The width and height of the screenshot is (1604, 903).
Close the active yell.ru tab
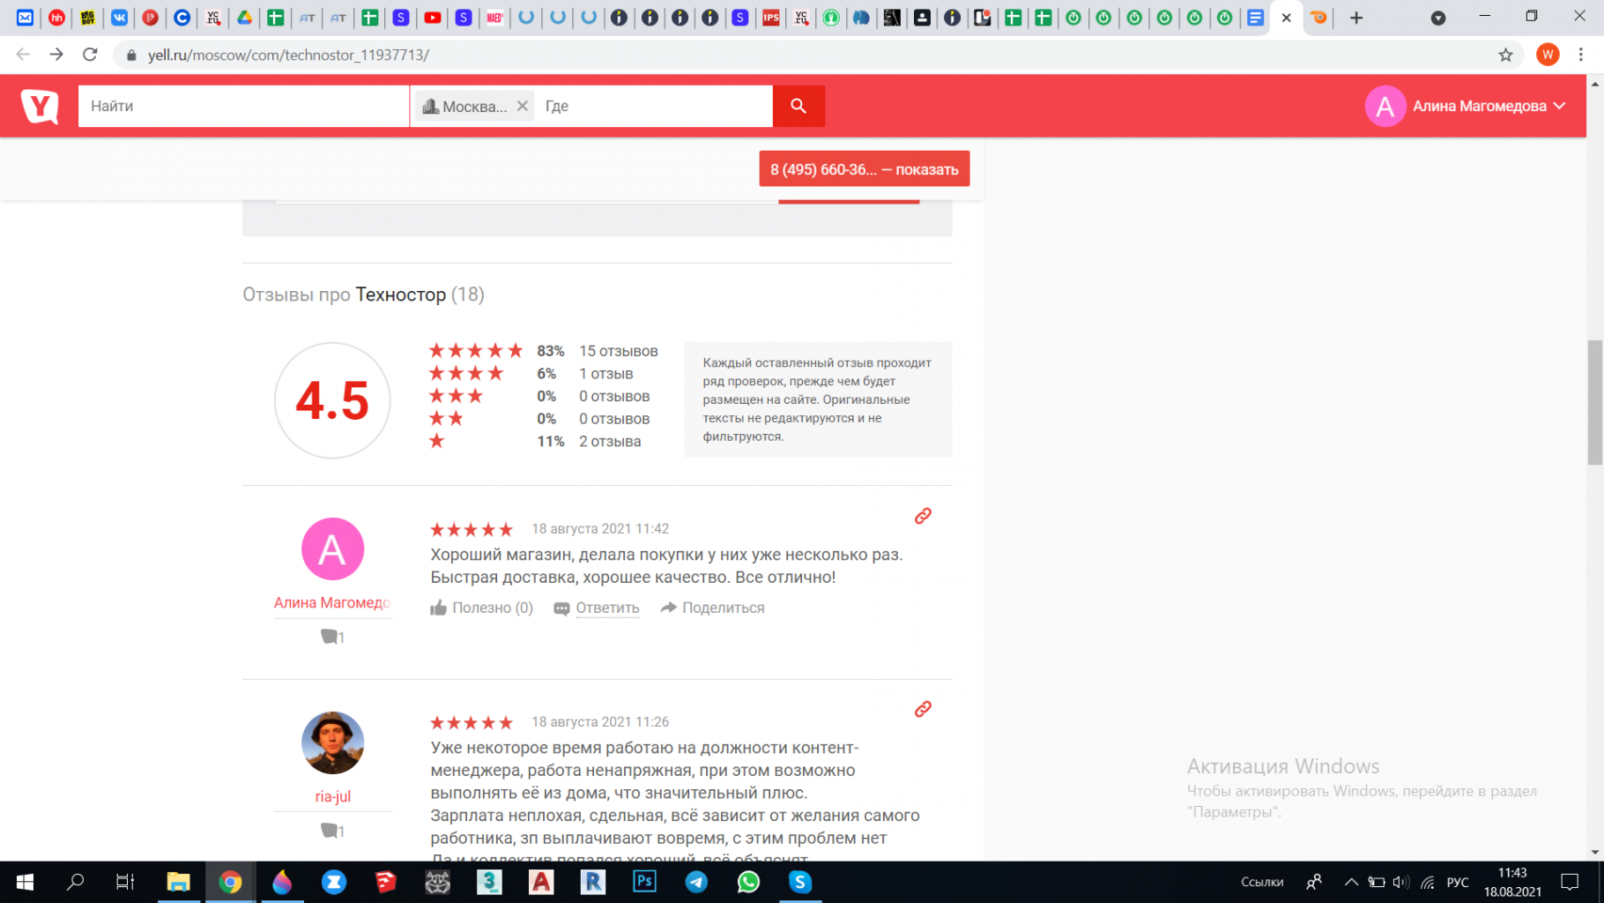point(1286,18)
